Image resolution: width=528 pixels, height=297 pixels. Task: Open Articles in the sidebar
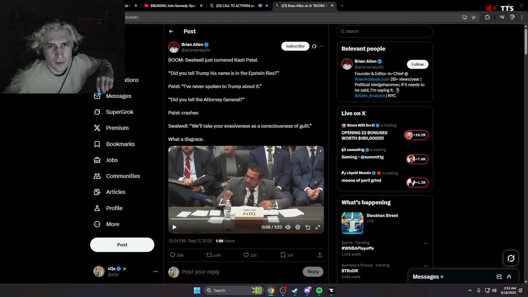point(109,192)
